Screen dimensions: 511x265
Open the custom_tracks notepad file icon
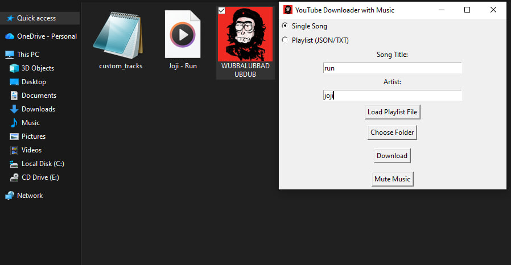click(118, 35)
